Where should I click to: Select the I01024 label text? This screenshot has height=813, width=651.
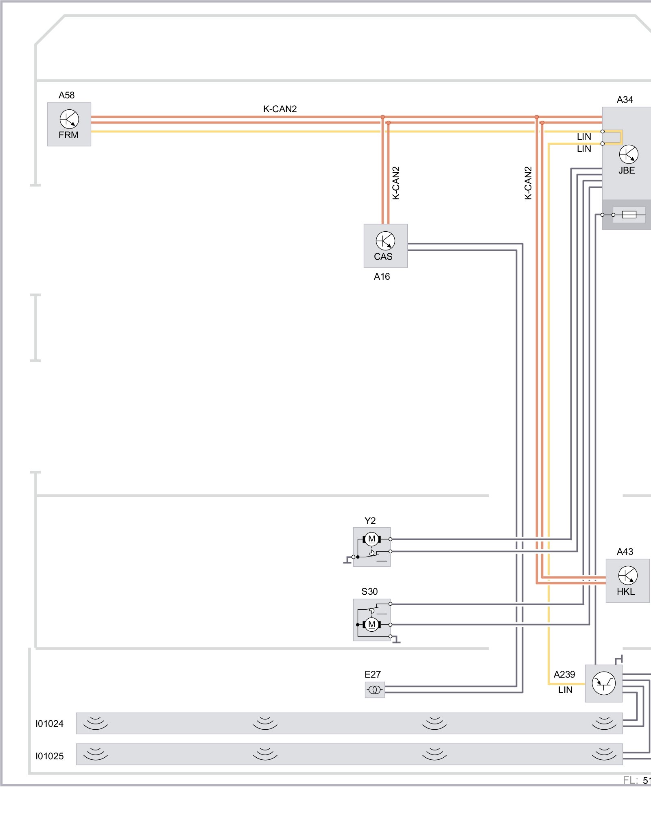(49, 724)
